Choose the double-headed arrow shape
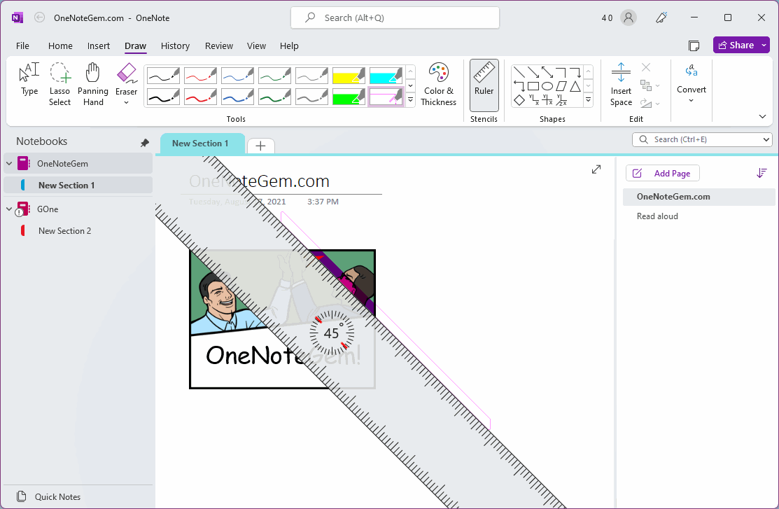Image resolution: width=779 pixels, height=509 pixels. [547, 72]
